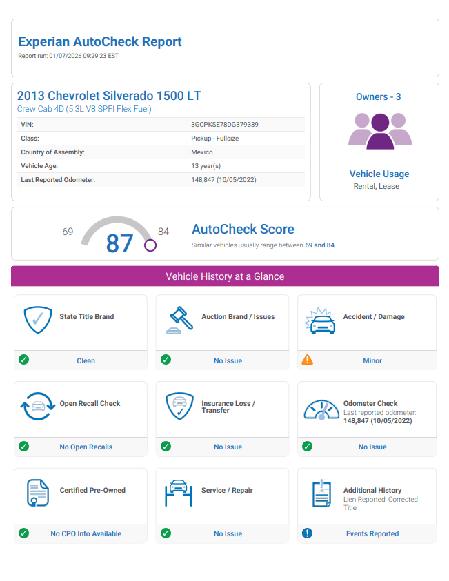This screenshot has width=449, height=581.
Task: Click the Vehicle History at a Glance banner
Action: coord(225,276)
